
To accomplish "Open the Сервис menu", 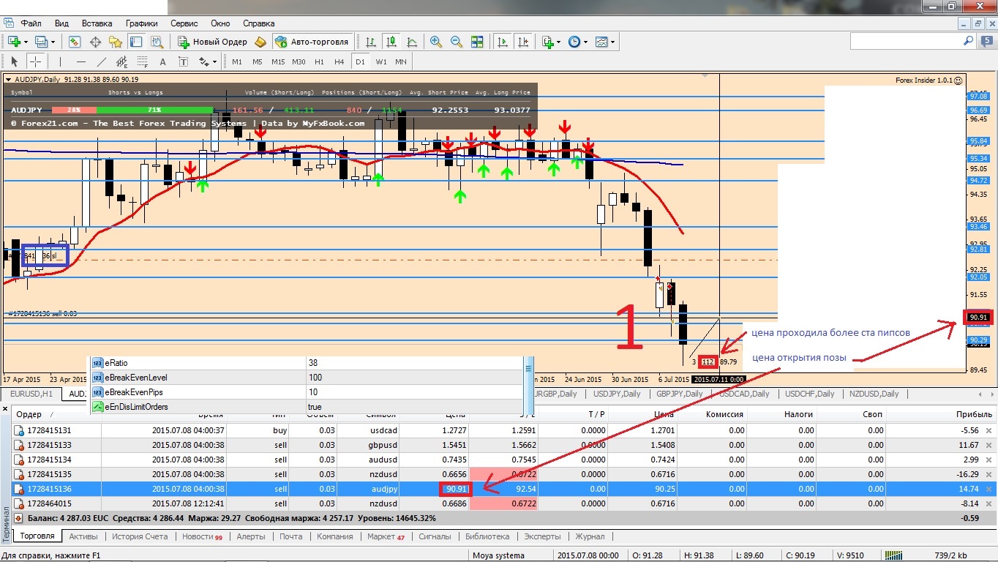I will click(184, 23).
